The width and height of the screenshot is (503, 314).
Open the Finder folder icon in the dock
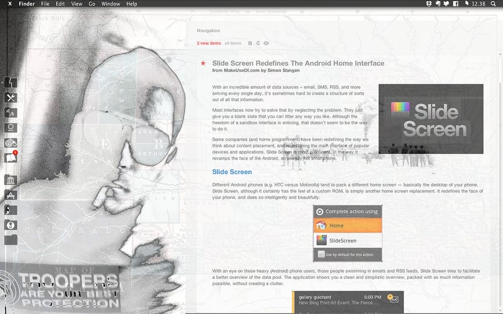(x=11, y=82)
